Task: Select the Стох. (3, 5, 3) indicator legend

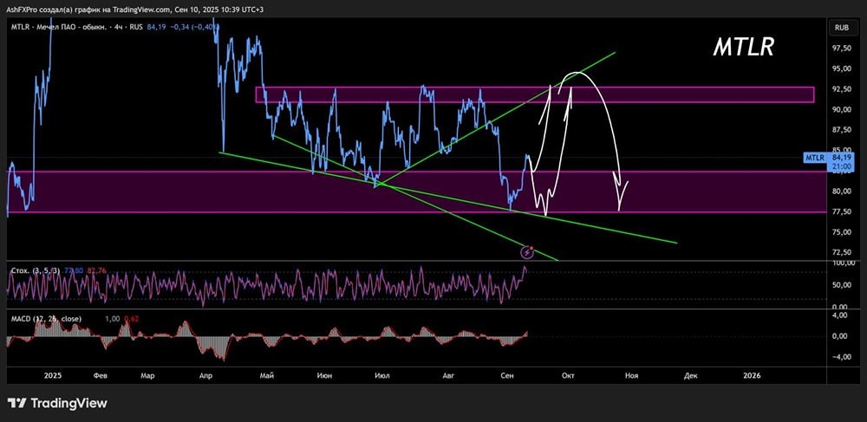Action: (35, 270)
